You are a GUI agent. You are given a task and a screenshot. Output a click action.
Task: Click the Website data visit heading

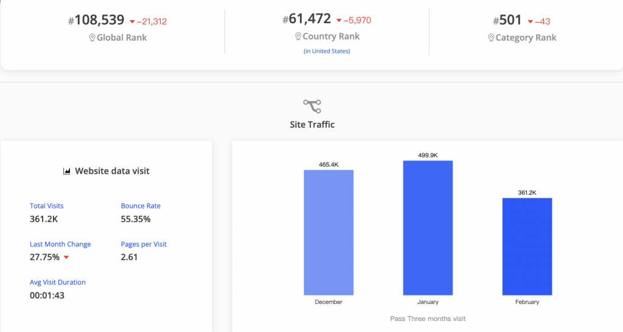point(113,171)
